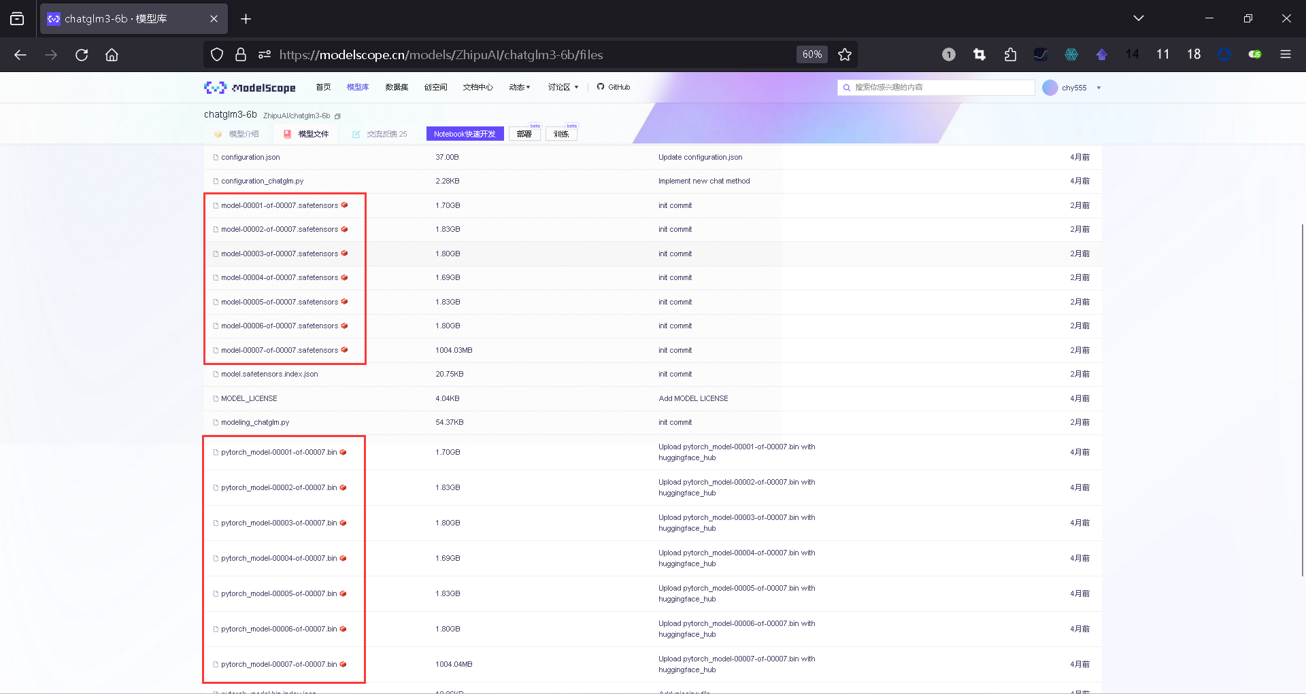Open 文档中心 in the navigation bar
Viewport: 1306px width, 694px height.
tap(478, 87)
